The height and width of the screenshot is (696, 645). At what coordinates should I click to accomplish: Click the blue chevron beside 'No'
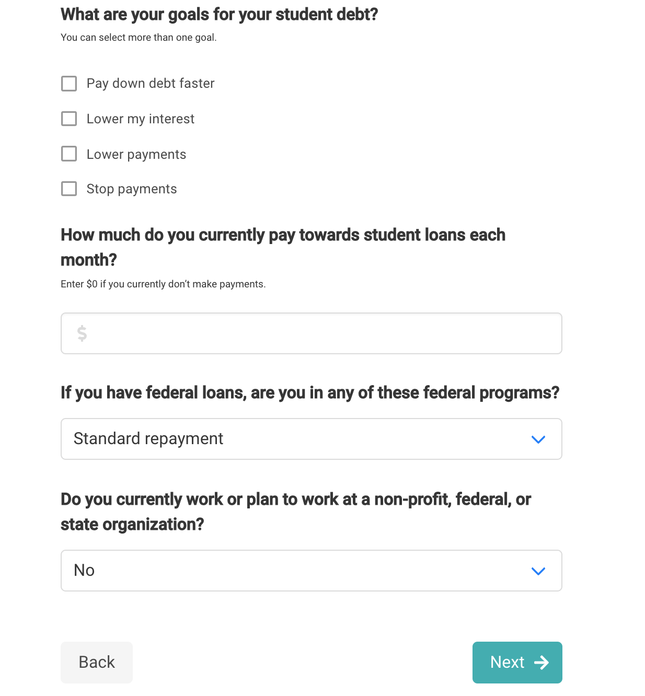point(538,571)
